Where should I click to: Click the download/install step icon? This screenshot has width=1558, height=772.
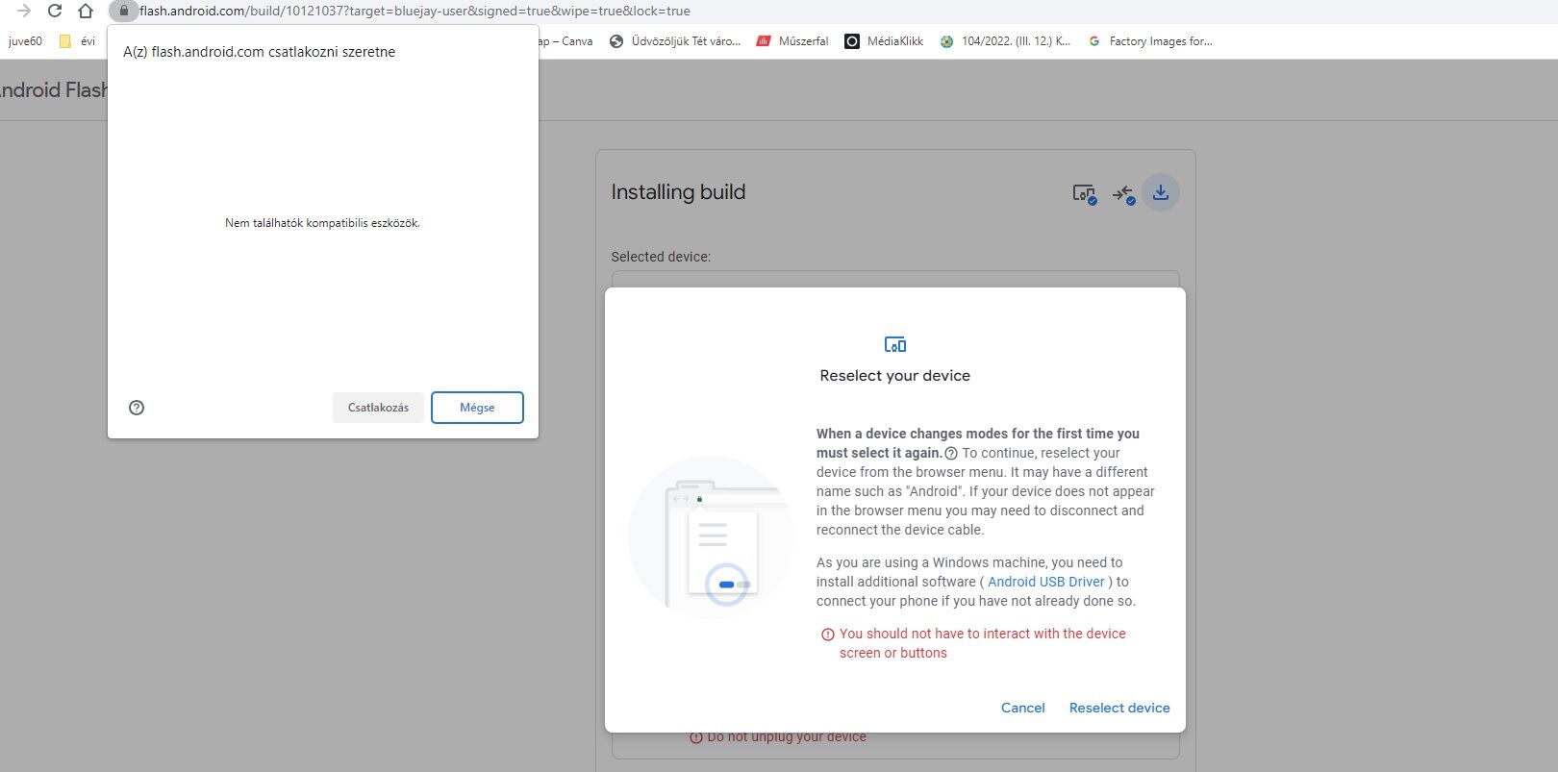[x=1161, y=192]
